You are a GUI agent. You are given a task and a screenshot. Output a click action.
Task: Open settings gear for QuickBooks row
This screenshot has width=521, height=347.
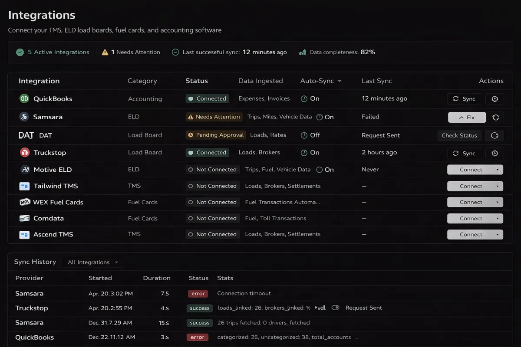[495, 99]
